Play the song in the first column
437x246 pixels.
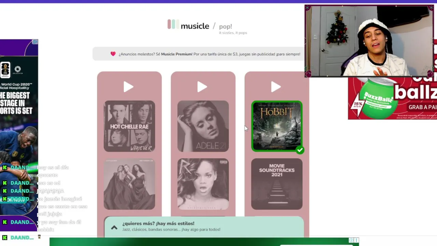128,87
